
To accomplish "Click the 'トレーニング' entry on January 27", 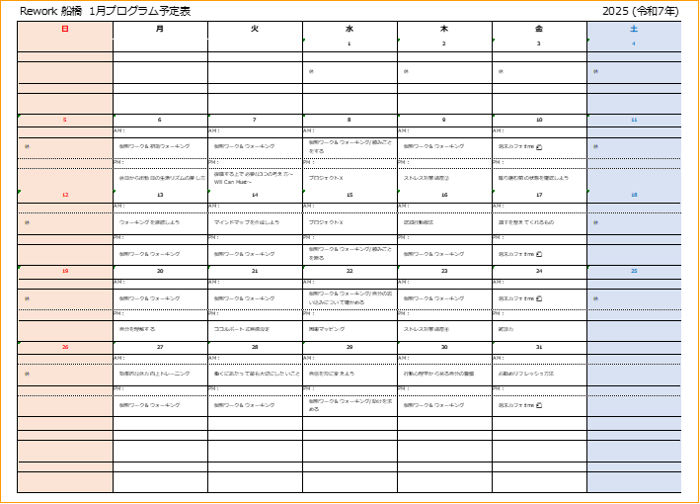I will tap(154, 374).
